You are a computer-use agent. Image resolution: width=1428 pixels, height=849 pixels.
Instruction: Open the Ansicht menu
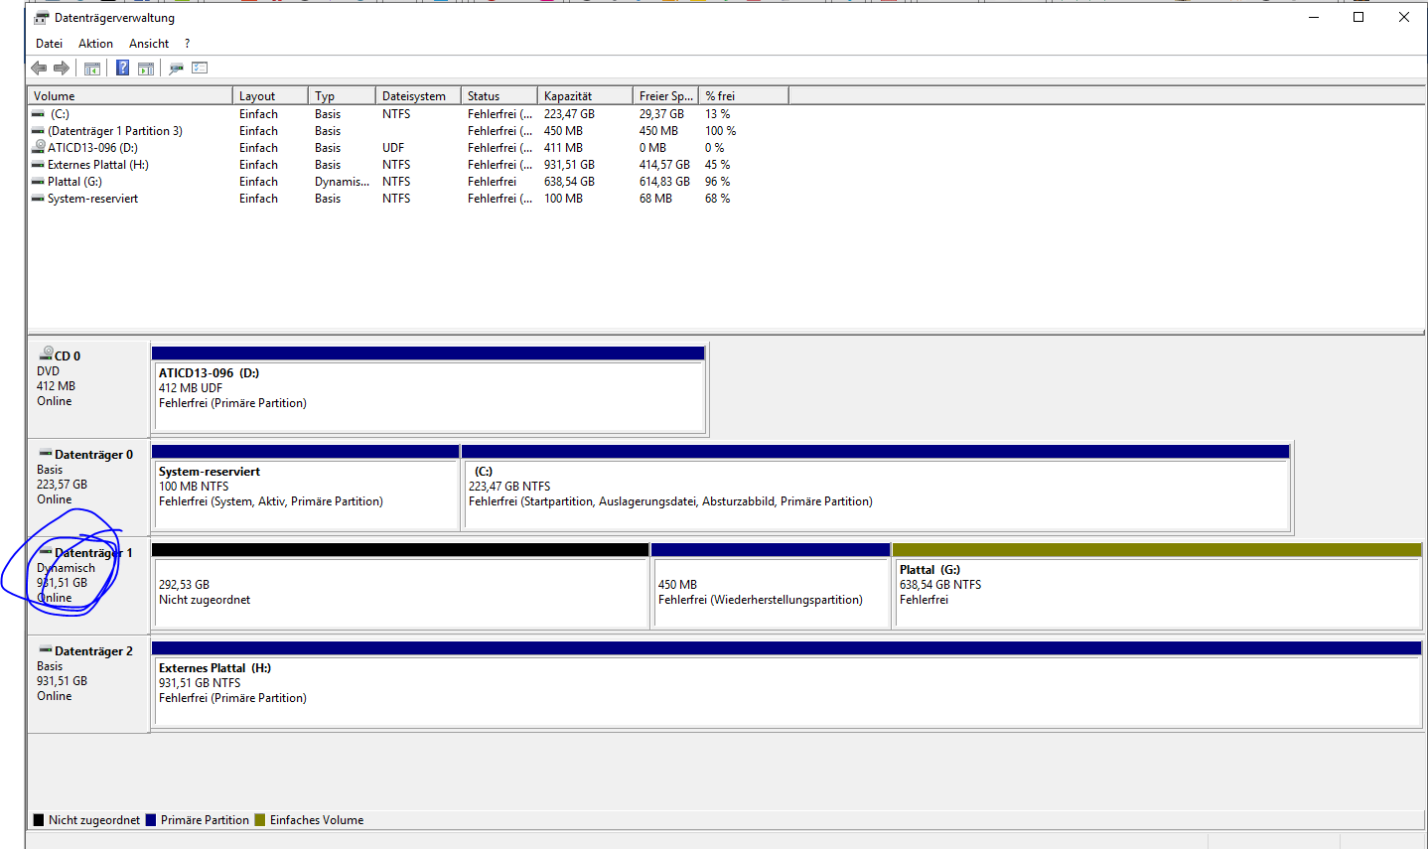(x=149, y=44)
